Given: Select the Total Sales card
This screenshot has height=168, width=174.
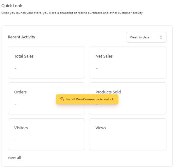Looking at the screenshot, I should 46,62.
